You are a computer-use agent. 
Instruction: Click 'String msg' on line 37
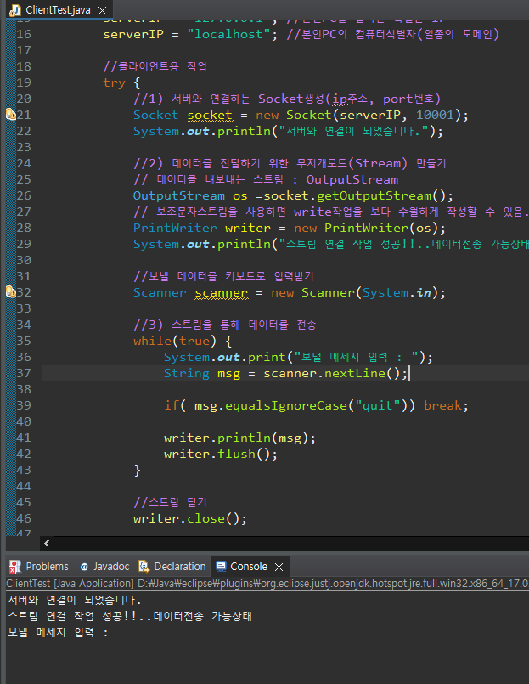click(202, 373)
